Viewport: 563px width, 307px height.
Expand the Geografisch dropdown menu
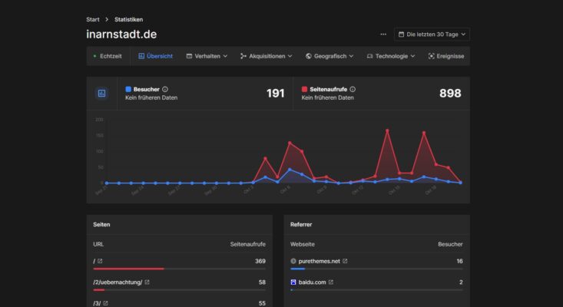tap(330, 56)
